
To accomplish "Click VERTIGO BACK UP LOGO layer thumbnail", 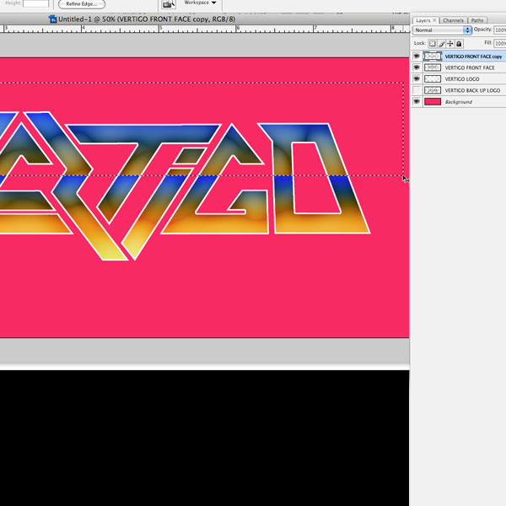I will coord(433,90).
